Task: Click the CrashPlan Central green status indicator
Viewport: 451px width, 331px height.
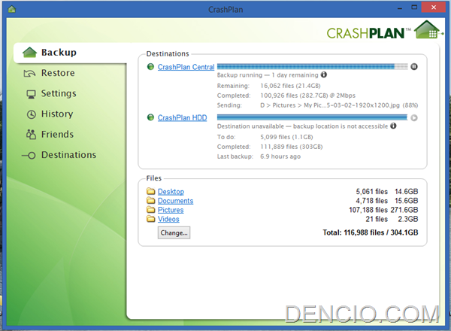Action: [150, 67]
